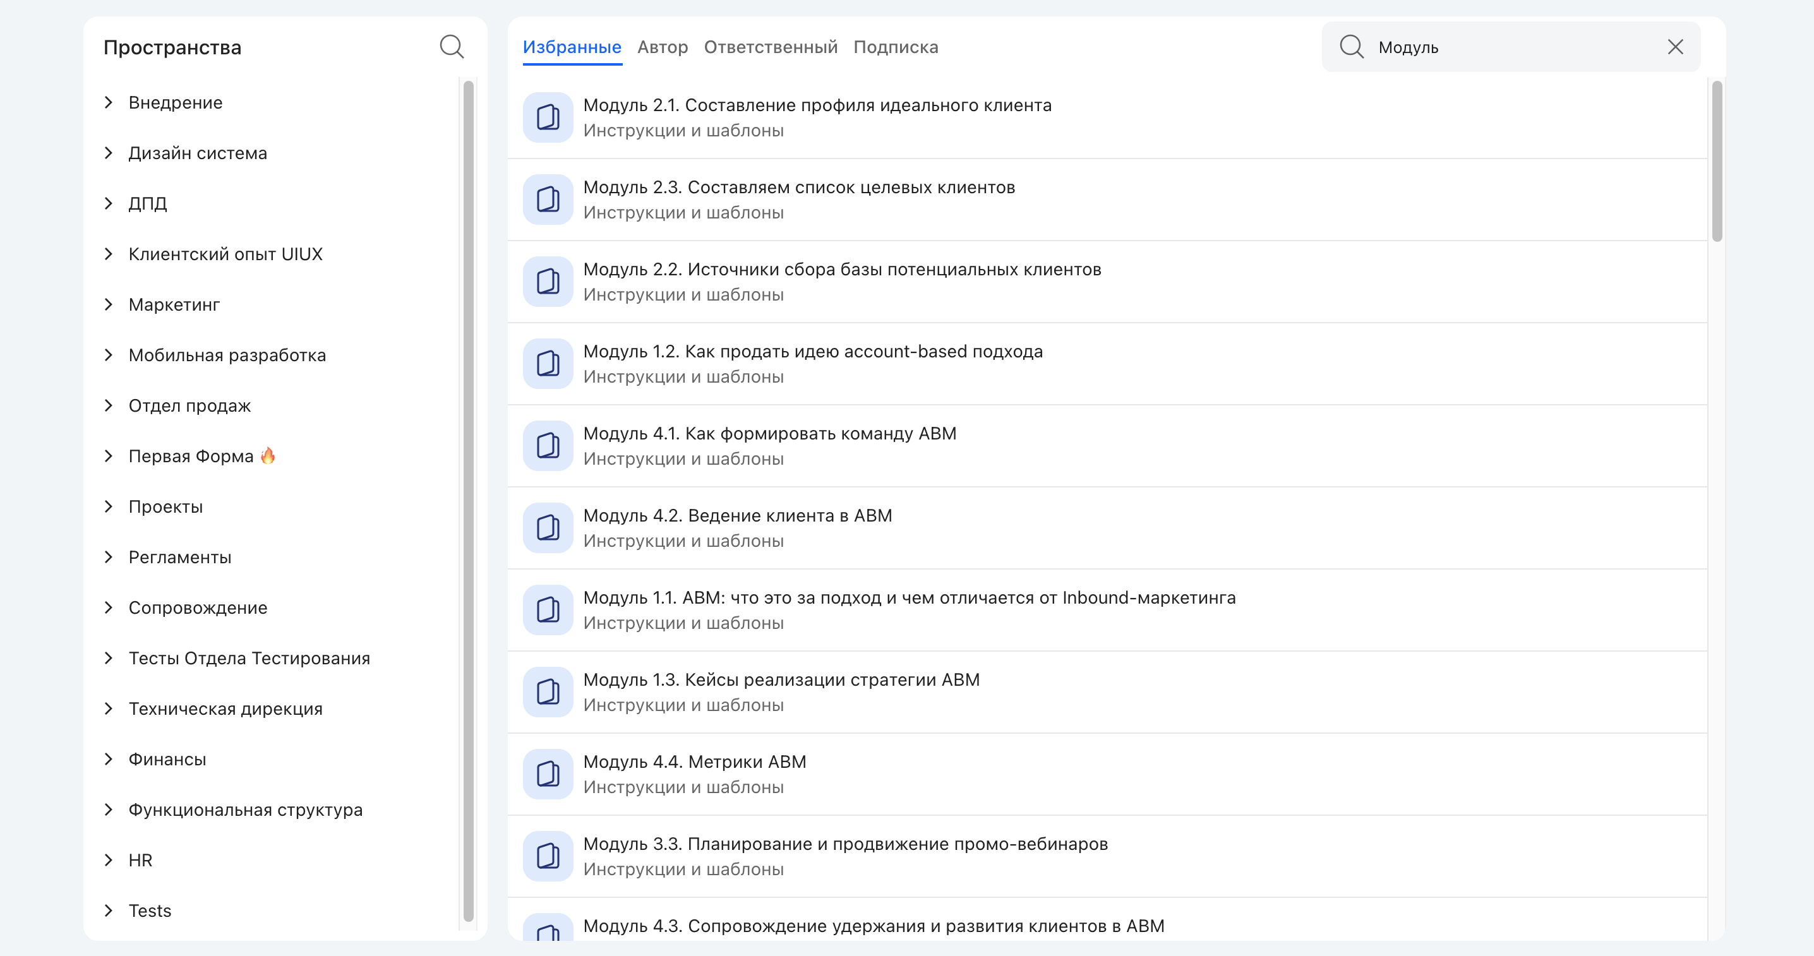Click the document icon for Модуль 1.2
The width and height of the screenshot is (1814, 956).
click(548, 364)
